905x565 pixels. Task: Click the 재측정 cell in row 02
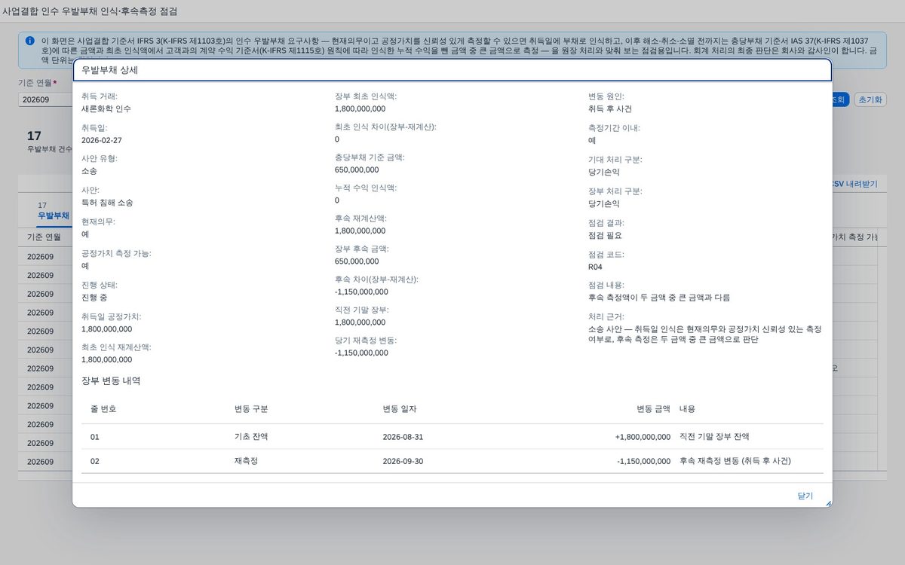(x=246, y=461)
